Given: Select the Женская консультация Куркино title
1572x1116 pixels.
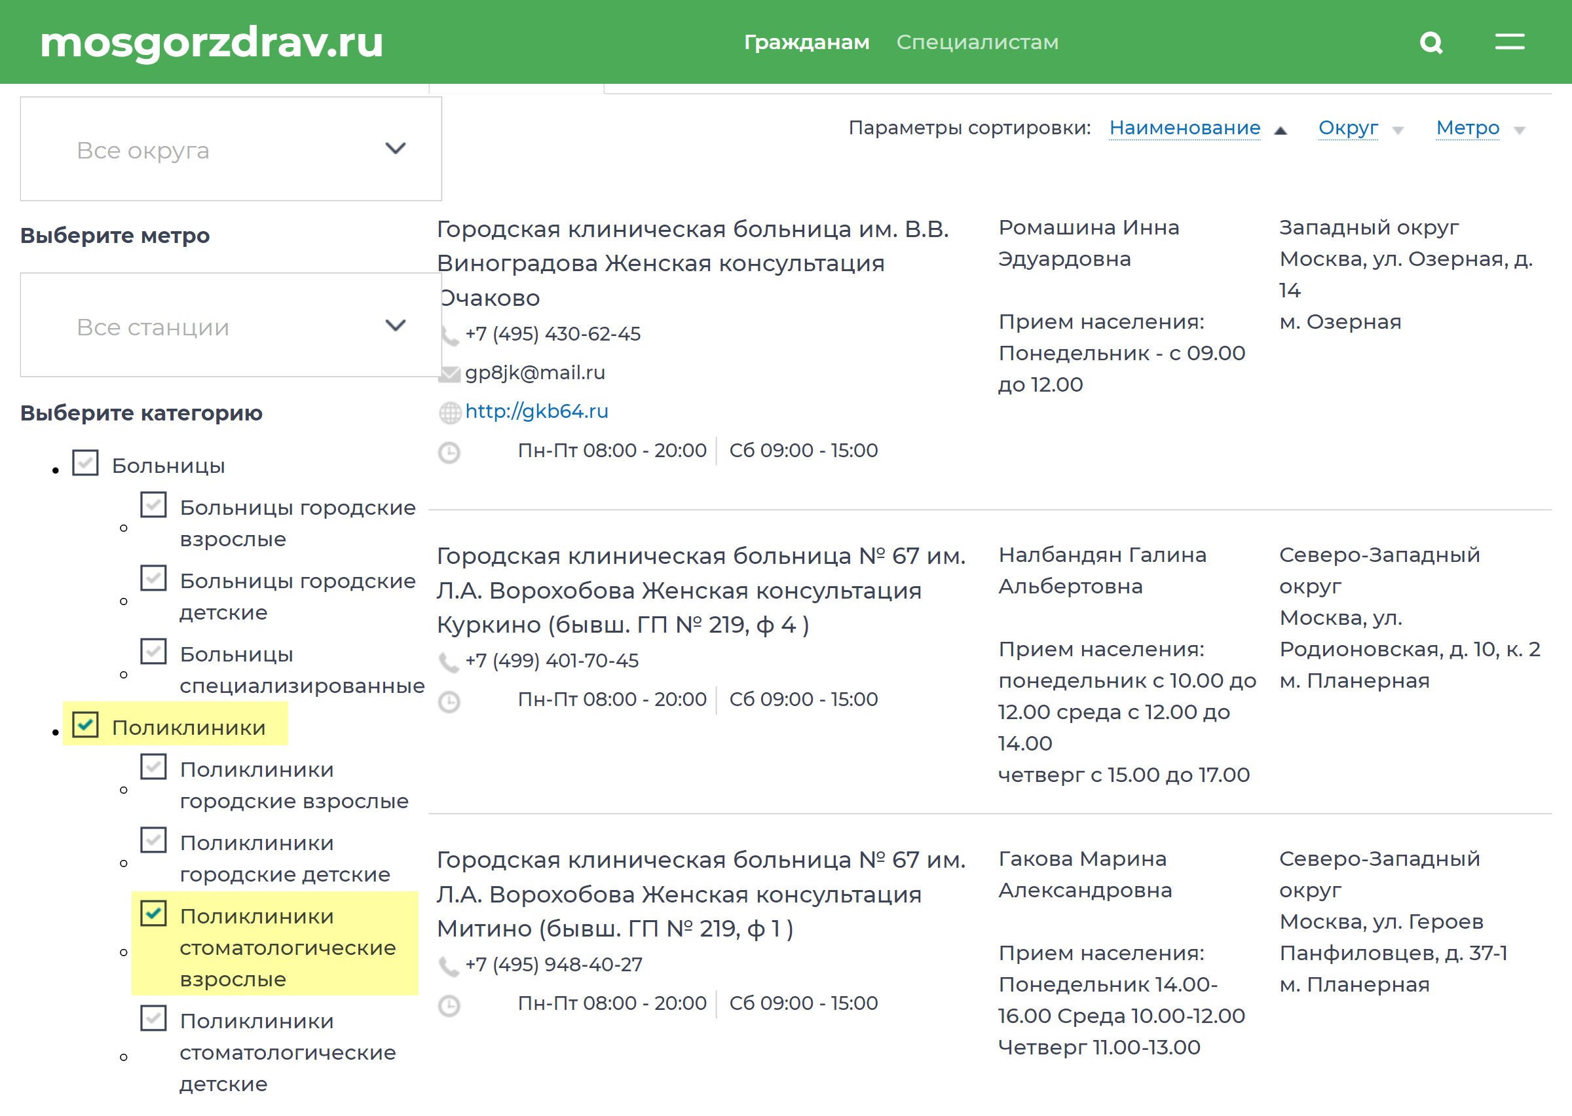Looking at the screenshot, I should pyautogui.click(x=702, y=590).
